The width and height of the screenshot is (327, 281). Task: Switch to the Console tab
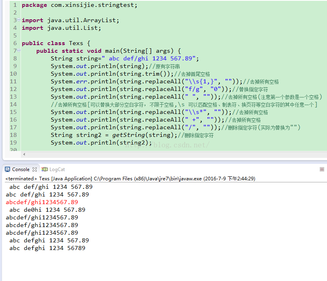coord(21,169)
